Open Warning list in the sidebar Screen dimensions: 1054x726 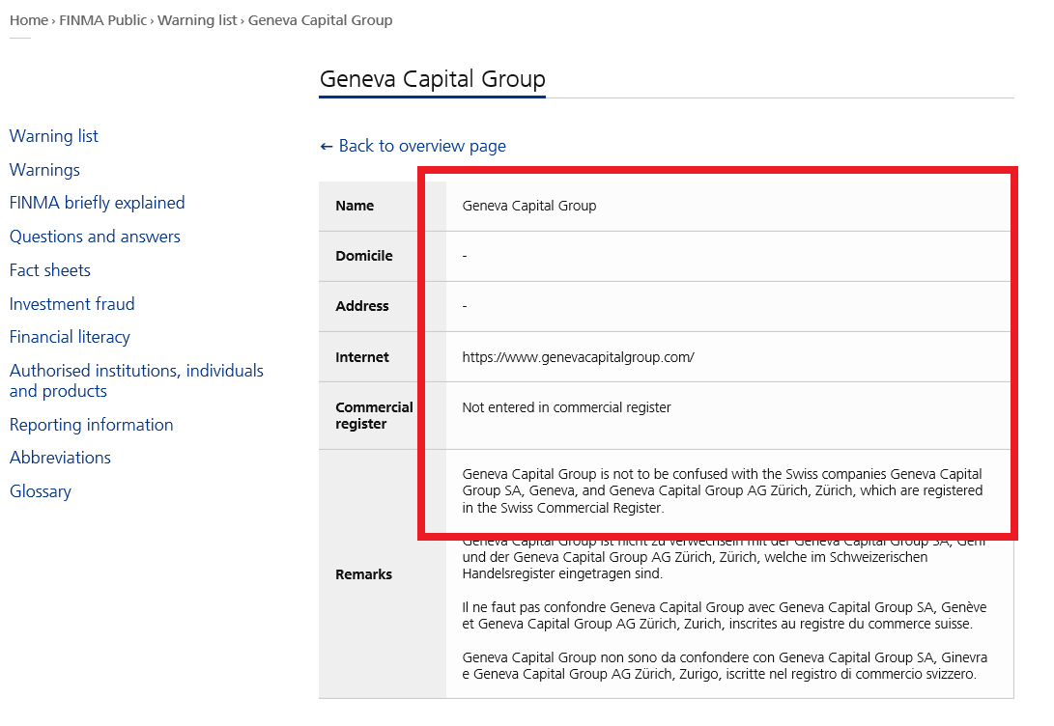[x=54, y=136]
